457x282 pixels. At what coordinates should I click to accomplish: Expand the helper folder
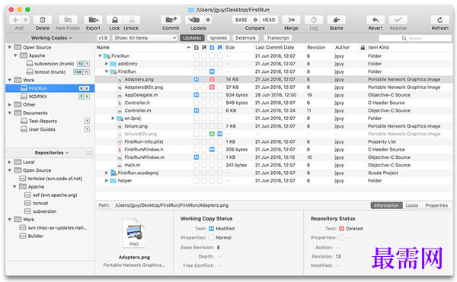tap(107, 181)
